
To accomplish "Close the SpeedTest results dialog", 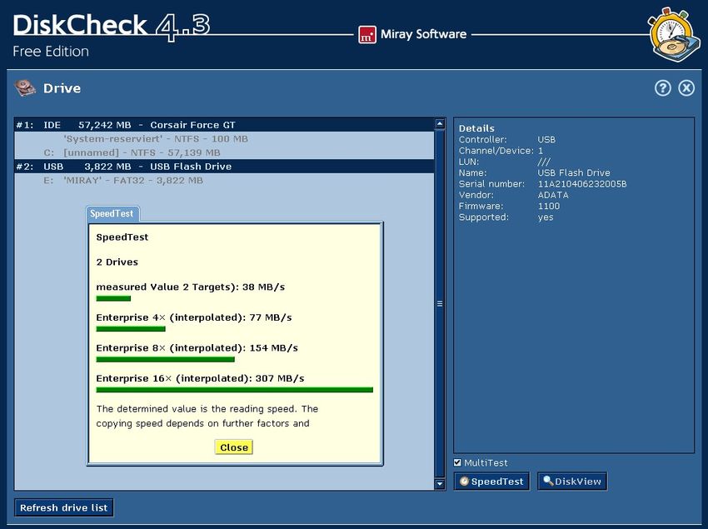I will click(x=233, y=447).
